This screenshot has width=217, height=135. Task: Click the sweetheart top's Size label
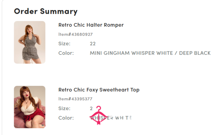click(64, 109)
